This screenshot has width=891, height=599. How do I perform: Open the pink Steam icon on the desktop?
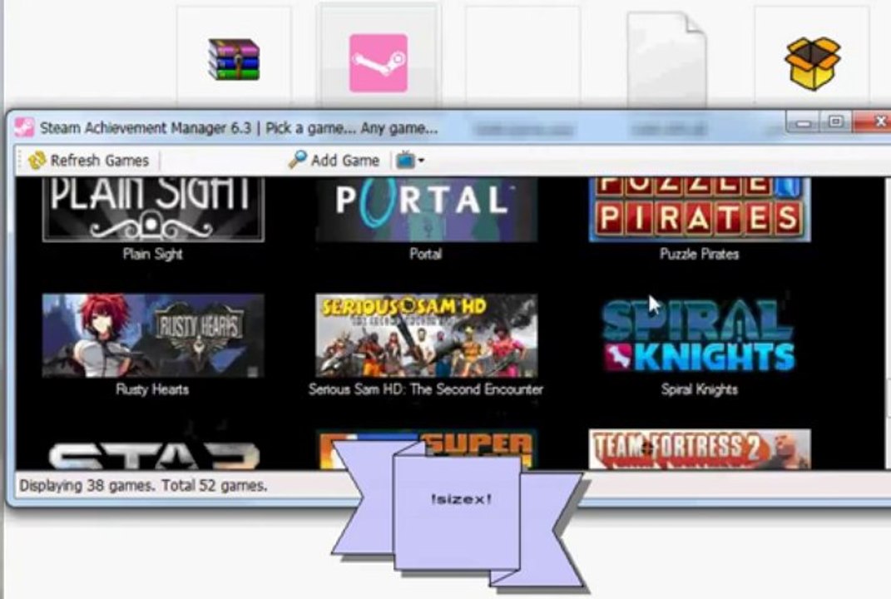click(x=379, y=62)
